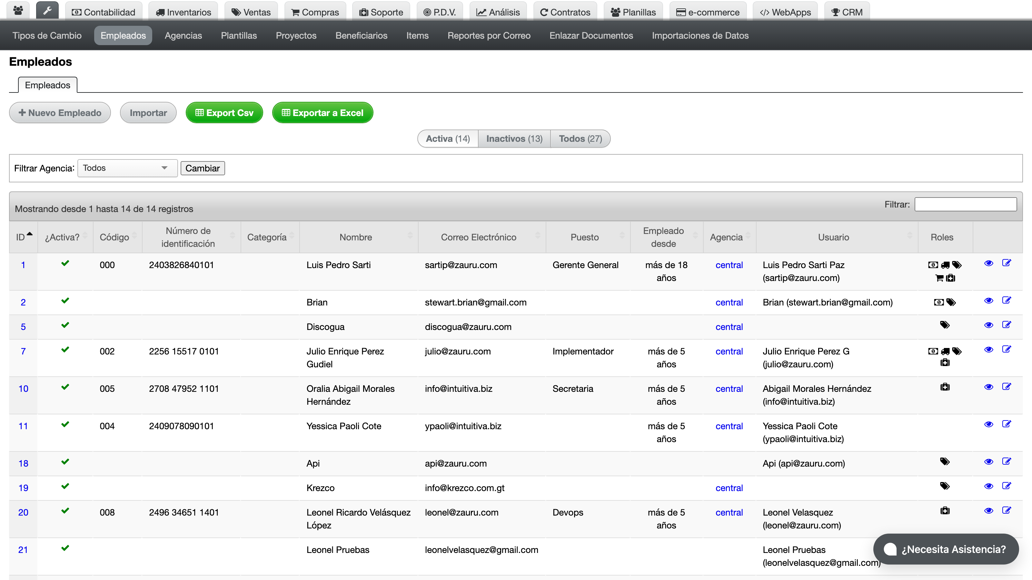Click the Importar button
This screenshot has height=580, width=1032.
coord(148,113)
